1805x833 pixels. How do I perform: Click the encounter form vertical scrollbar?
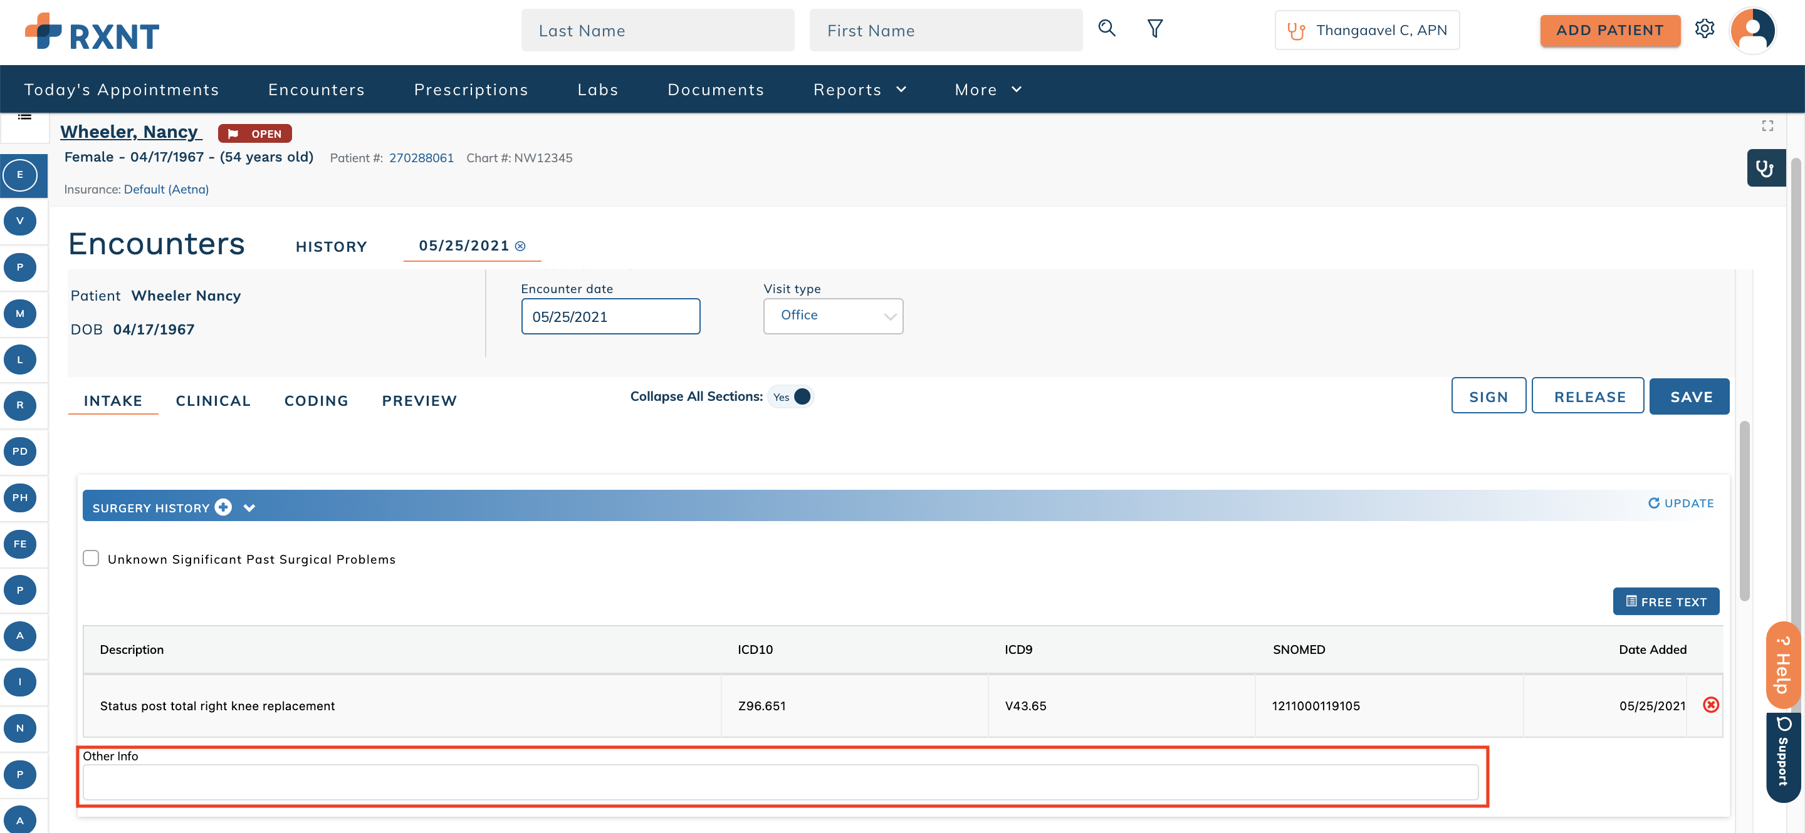[x=1744, y=511]
